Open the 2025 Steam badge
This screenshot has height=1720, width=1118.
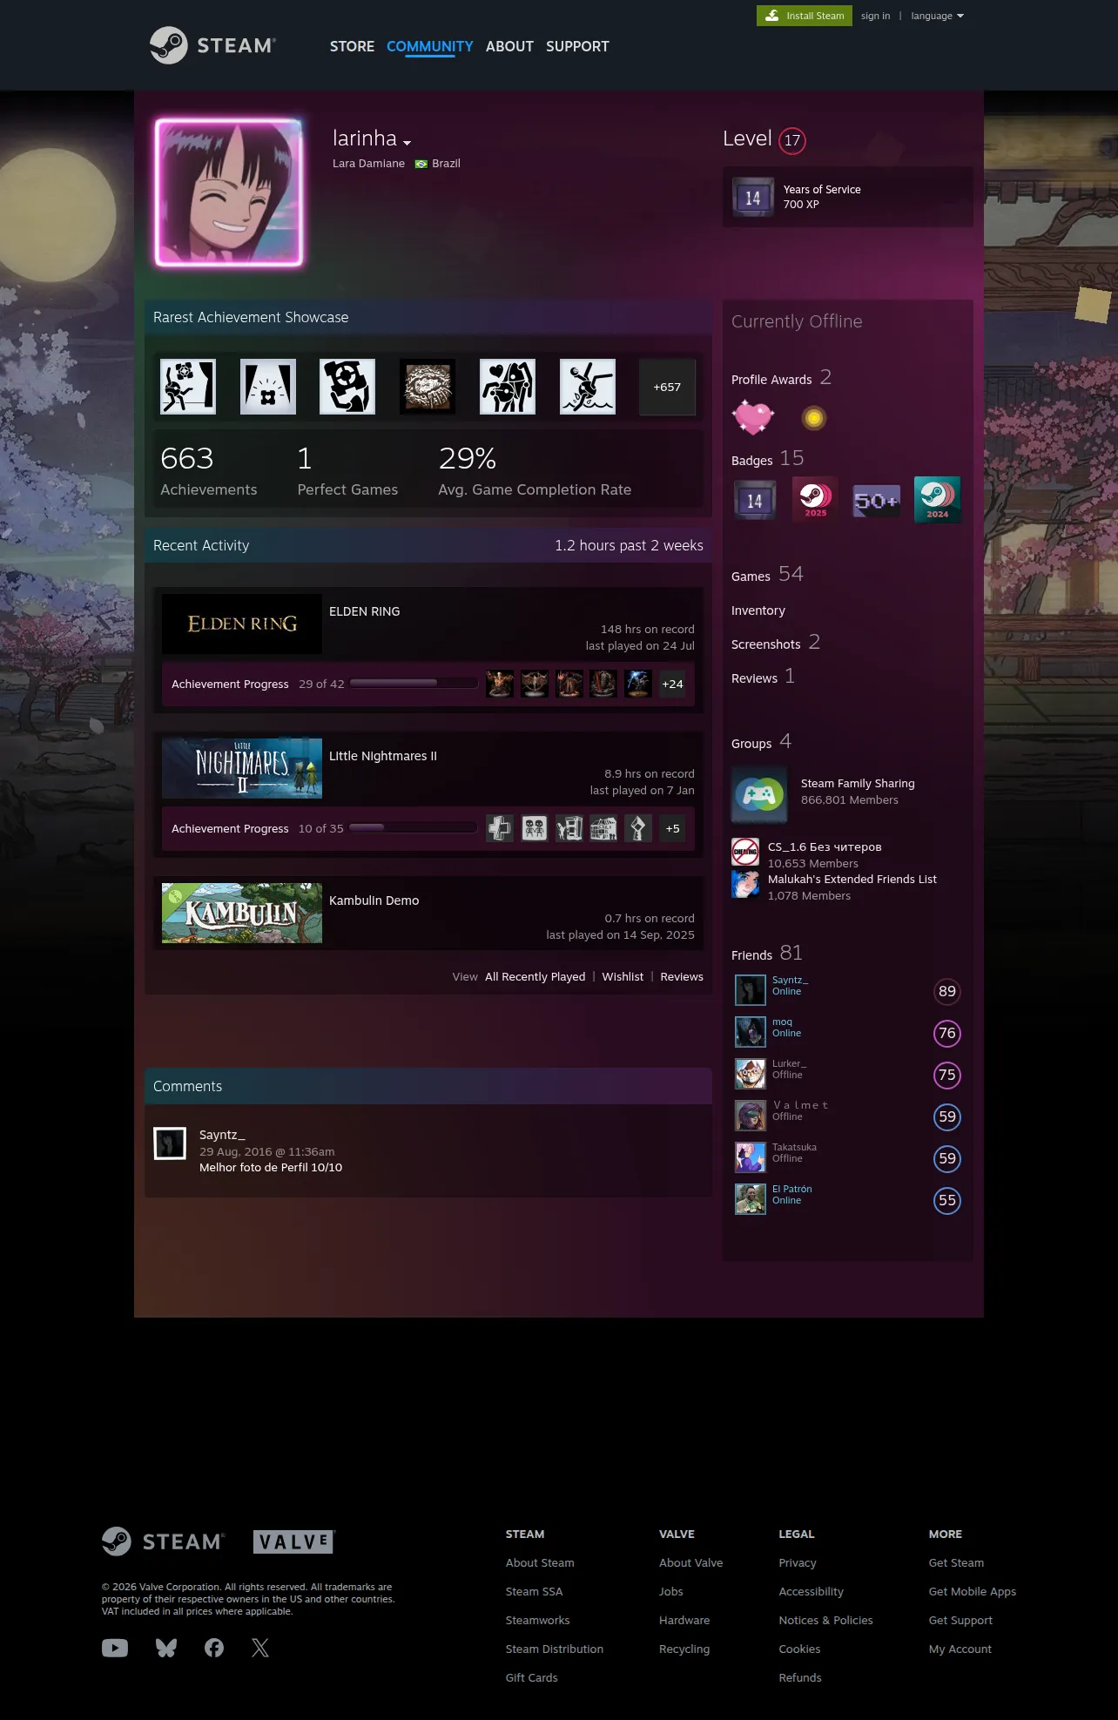[816, 500]
